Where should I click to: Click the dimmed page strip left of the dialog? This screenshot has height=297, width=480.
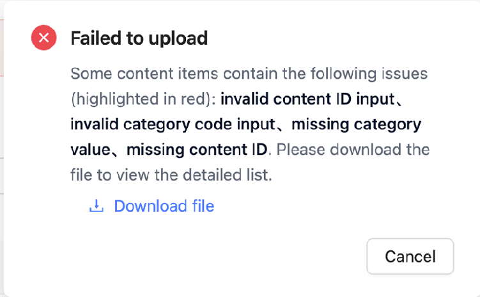pos(2,148)
